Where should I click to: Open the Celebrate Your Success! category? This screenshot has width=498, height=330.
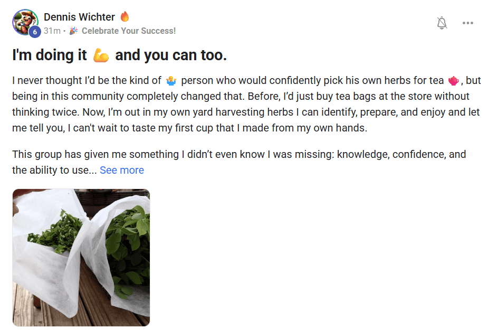tap(128, 31)
